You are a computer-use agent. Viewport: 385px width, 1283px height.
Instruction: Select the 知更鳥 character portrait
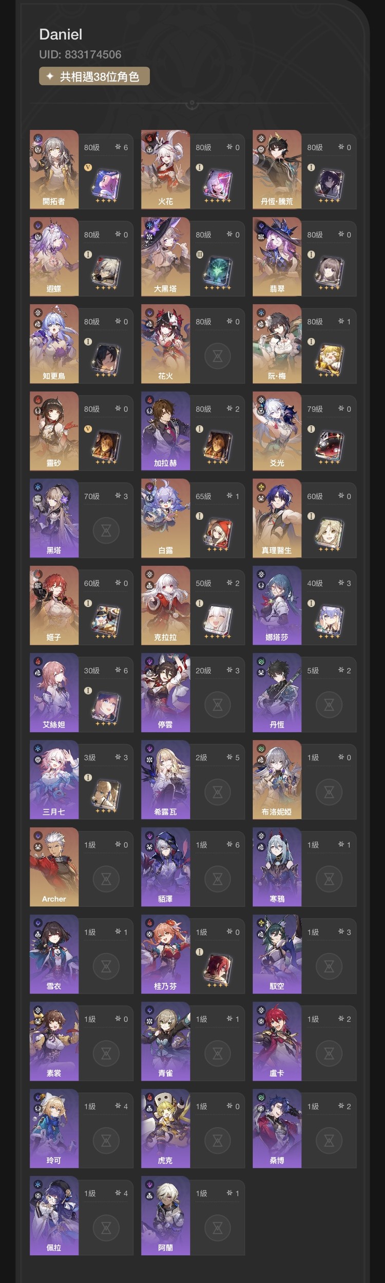click(54, 344)
